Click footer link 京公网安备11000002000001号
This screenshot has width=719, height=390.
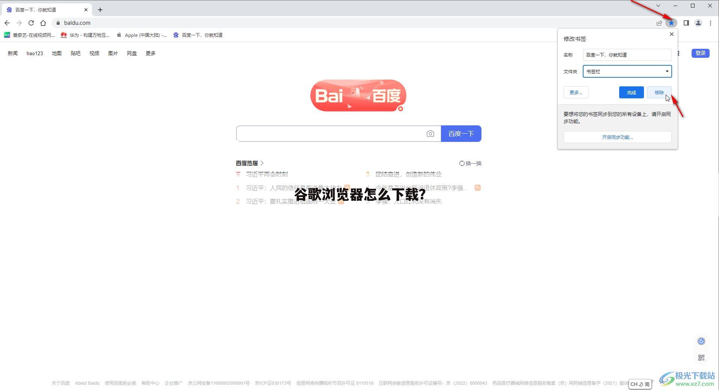(x=219, y=383)
